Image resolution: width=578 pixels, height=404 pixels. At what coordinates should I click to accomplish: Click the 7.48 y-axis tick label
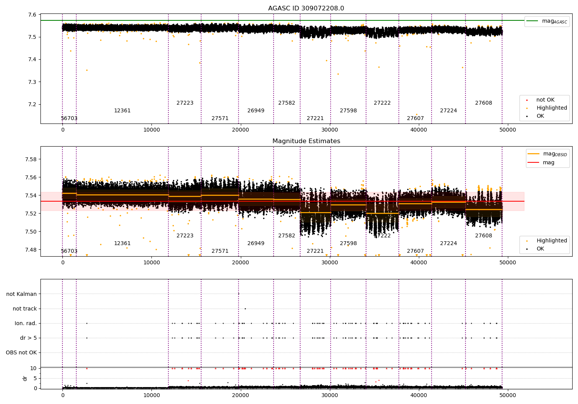(x=31, y=250)
